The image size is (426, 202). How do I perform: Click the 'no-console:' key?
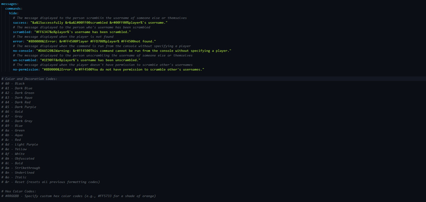coord(24,50)
